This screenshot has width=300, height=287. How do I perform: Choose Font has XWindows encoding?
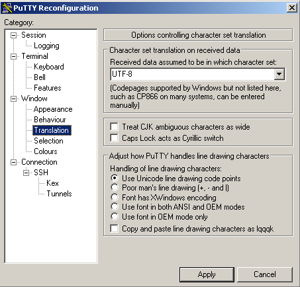[115, 197]
